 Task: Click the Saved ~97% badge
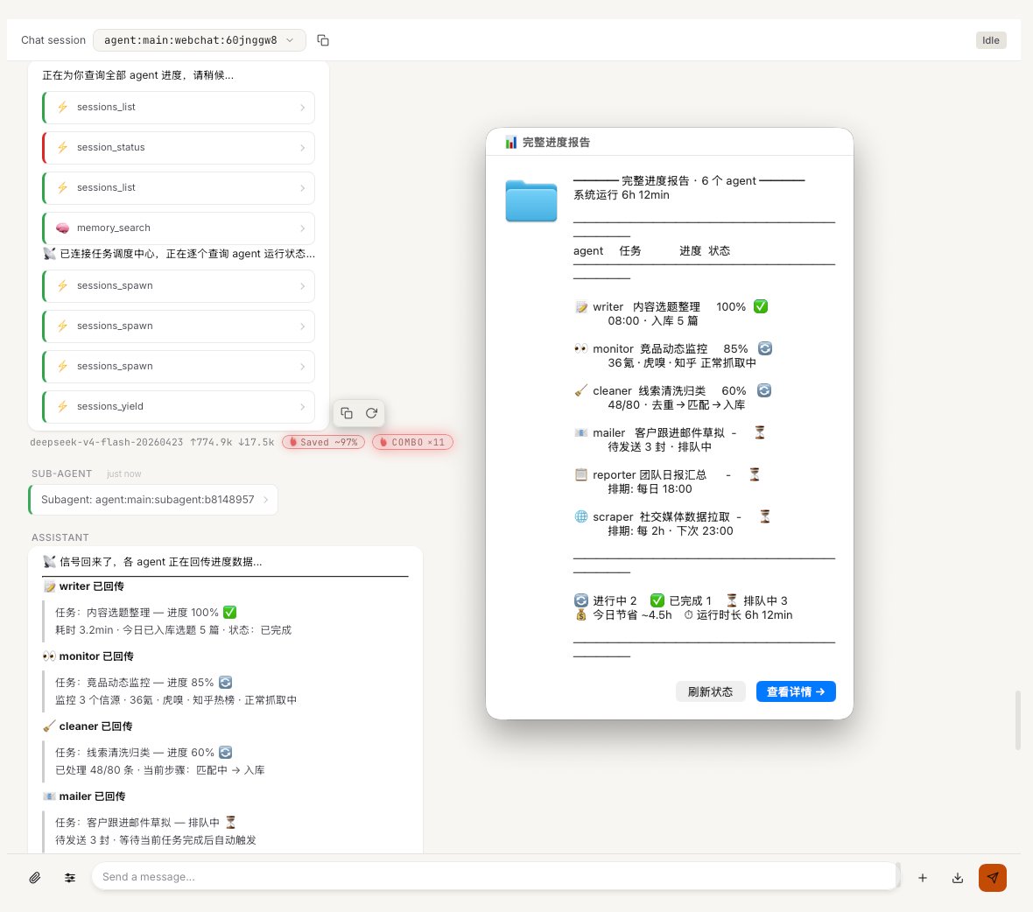point(324,442)
